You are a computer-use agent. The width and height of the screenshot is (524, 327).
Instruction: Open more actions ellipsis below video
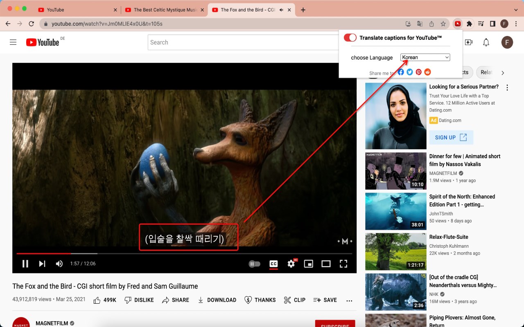click(x=349, y=300)
